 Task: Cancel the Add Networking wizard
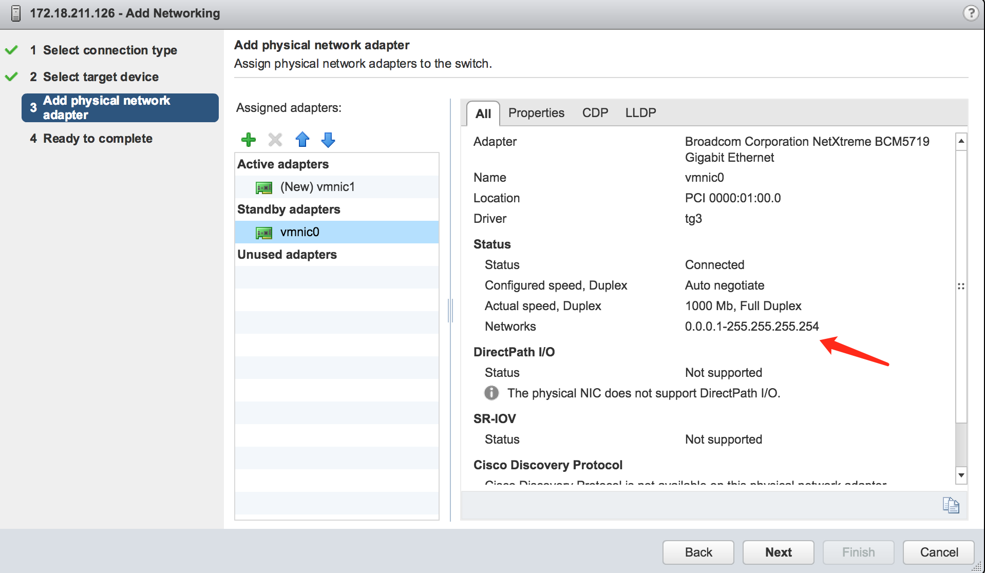click(x=938, y=552)
